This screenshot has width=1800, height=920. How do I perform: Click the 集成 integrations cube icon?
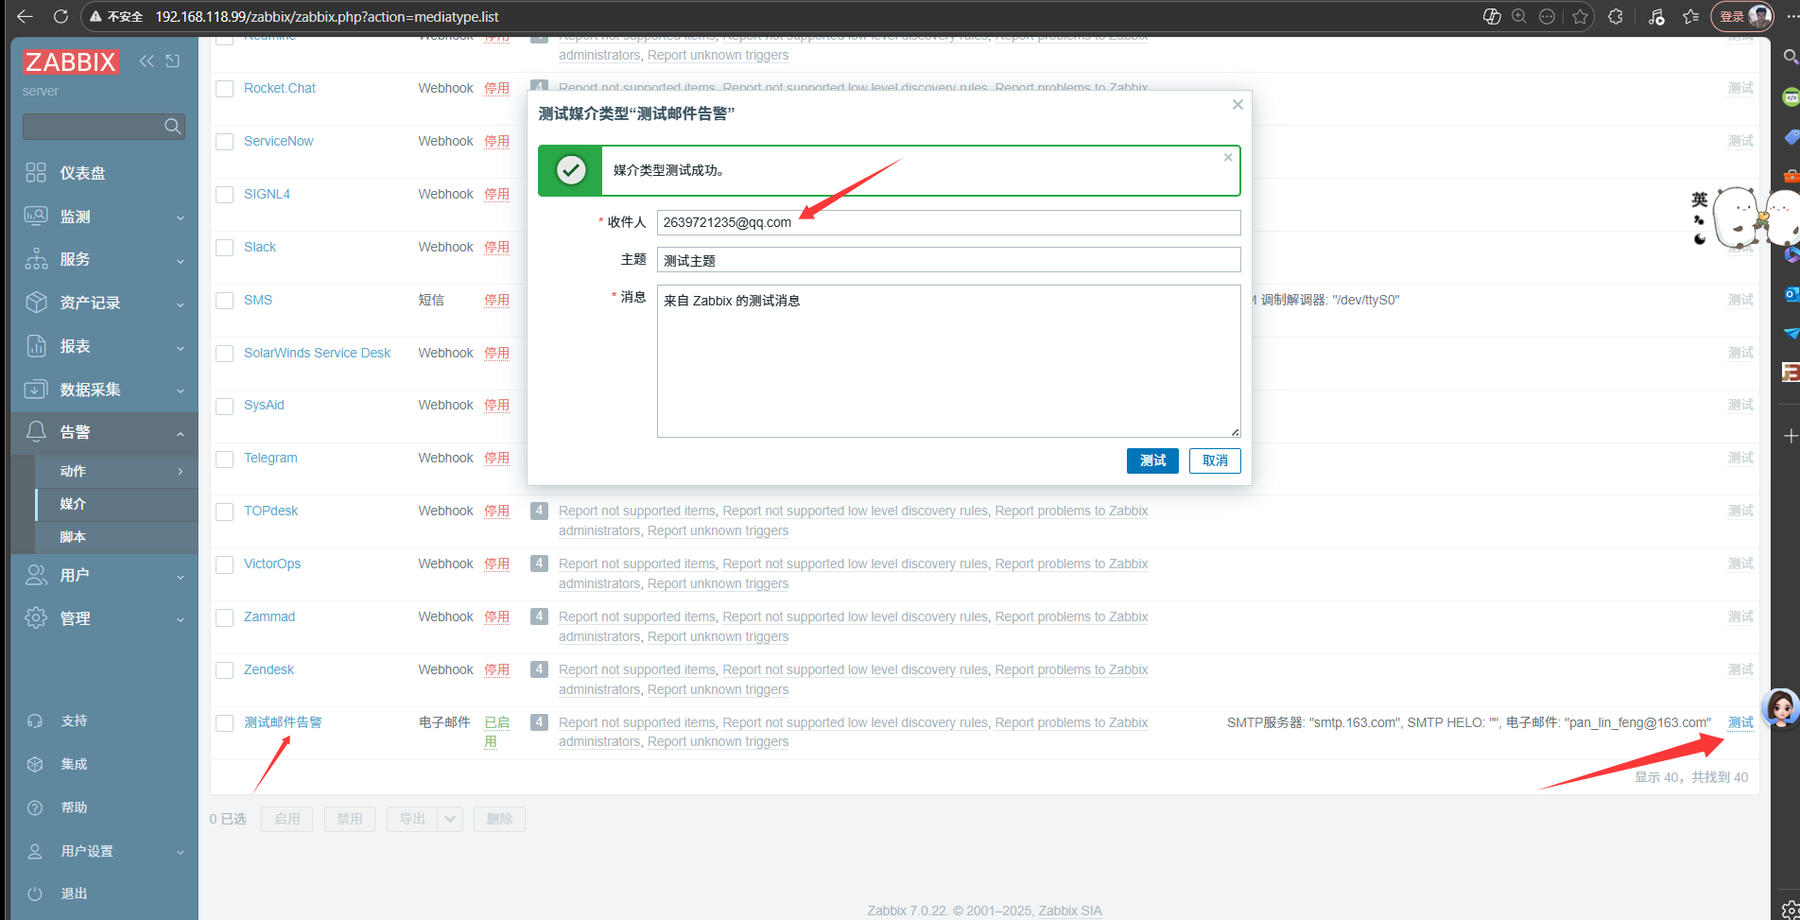coord(35,764)
